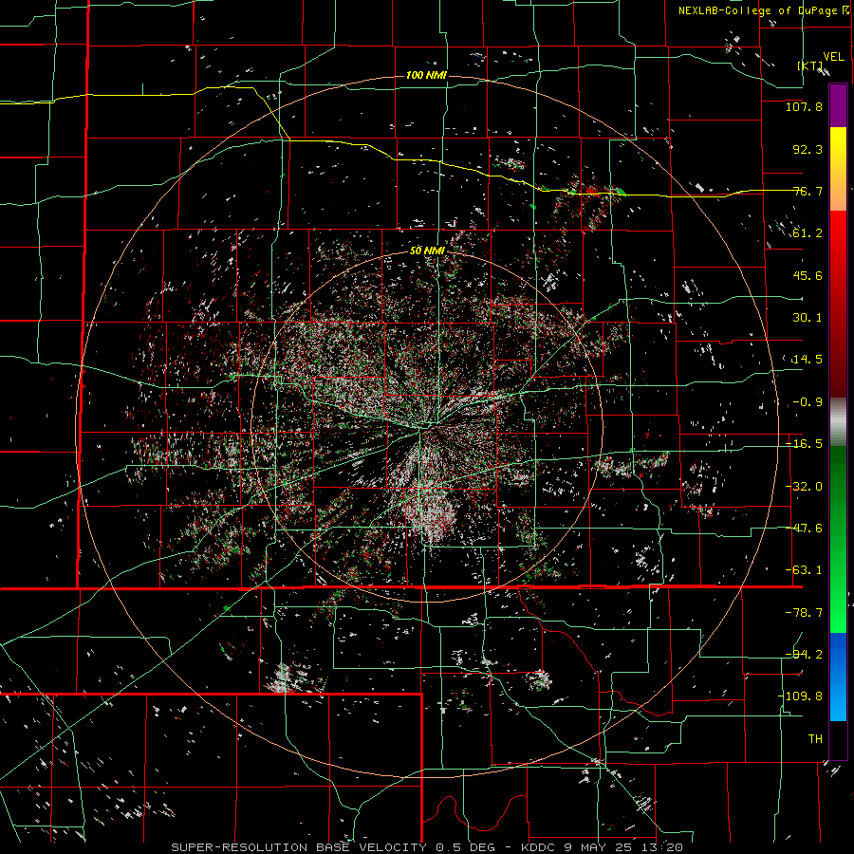Image resolution: width=854 pixels, height=854 pixels.
Task: Click the 92.3 legend value
Action: (x=808, y=149)
